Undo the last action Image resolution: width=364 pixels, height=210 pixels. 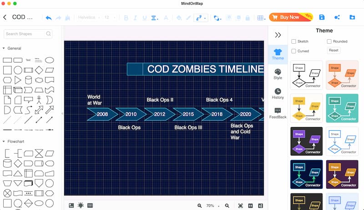coord(49,18)
